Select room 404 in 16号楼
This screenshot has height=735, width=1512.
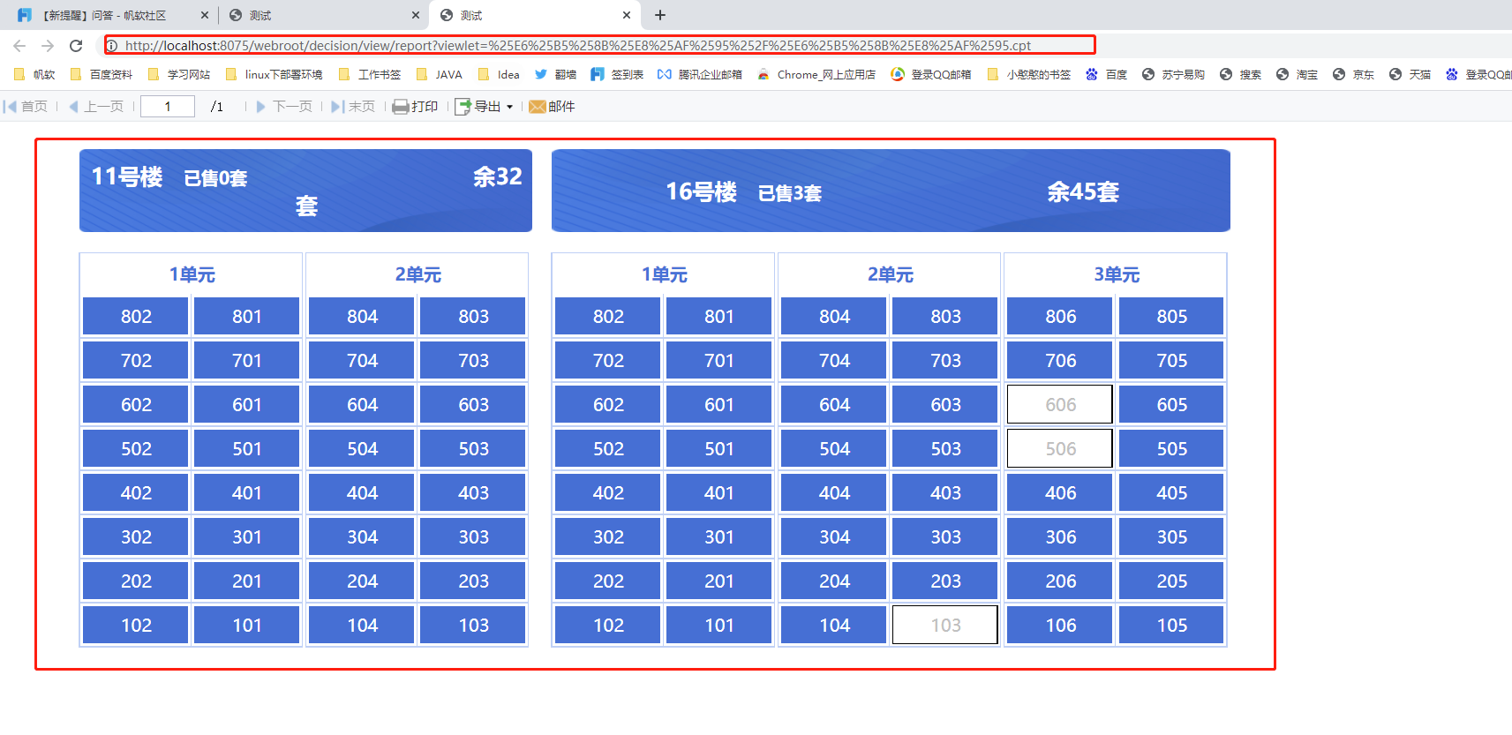click(x=834, y=493)
